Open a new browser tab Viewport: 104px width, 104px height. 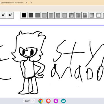31,3
